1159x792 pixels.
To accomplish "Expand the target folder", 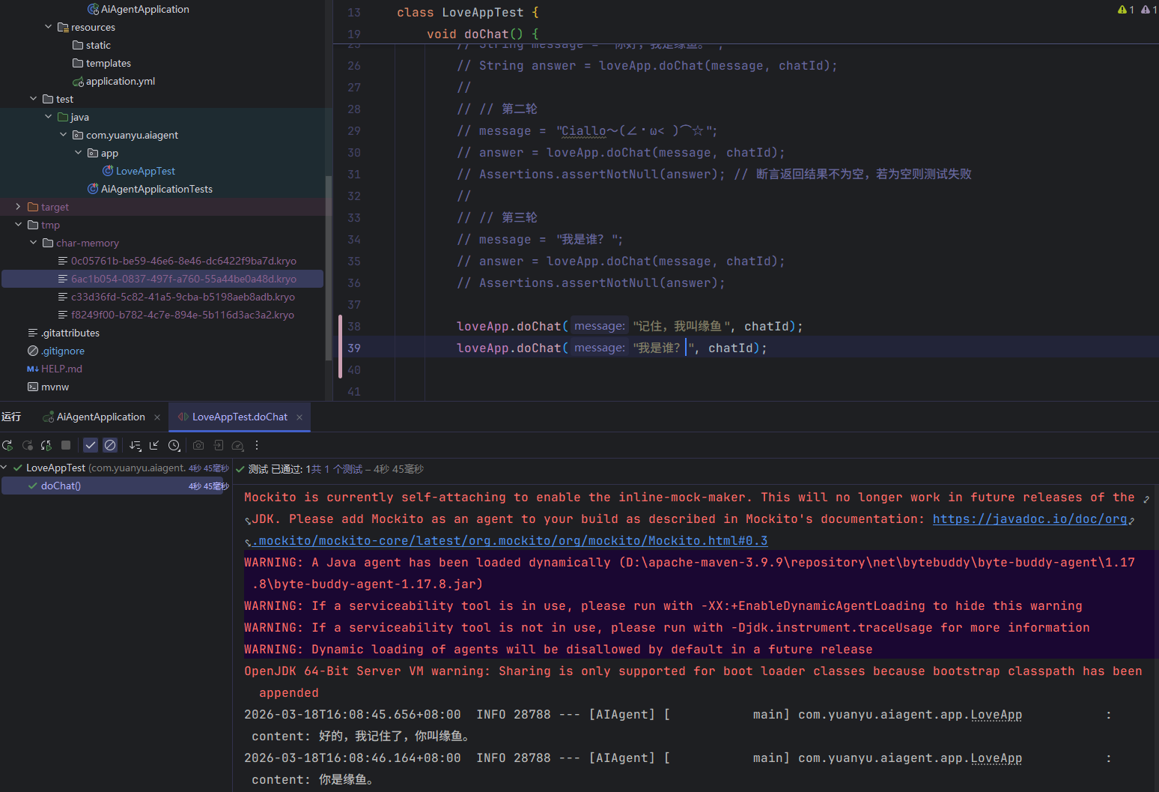I will (x=18, y=207).
